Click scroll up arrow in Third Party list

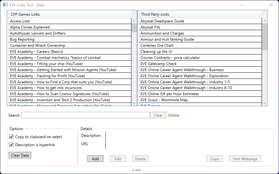tap(265, 21)
